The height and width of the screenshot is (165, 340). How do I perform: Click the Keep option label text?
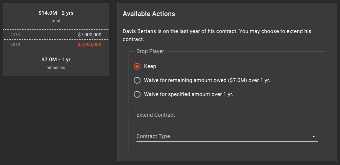click(150, 66)
